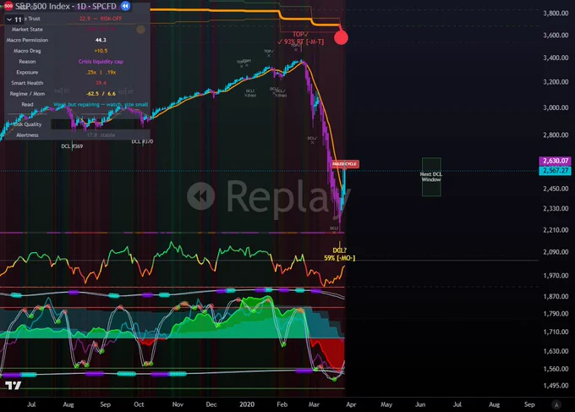Click the S&P 500 Index symbol title
Viewport: 575px width, 412px height.
66,6
